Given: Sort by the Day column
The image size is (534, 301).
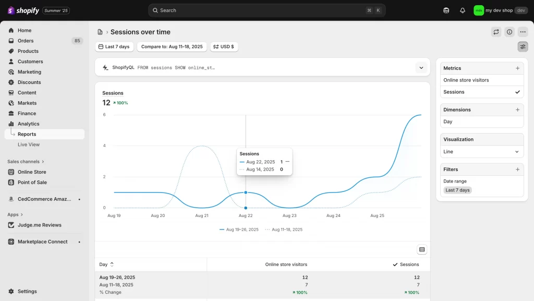Looking at the screenshot, I should 106,264.
